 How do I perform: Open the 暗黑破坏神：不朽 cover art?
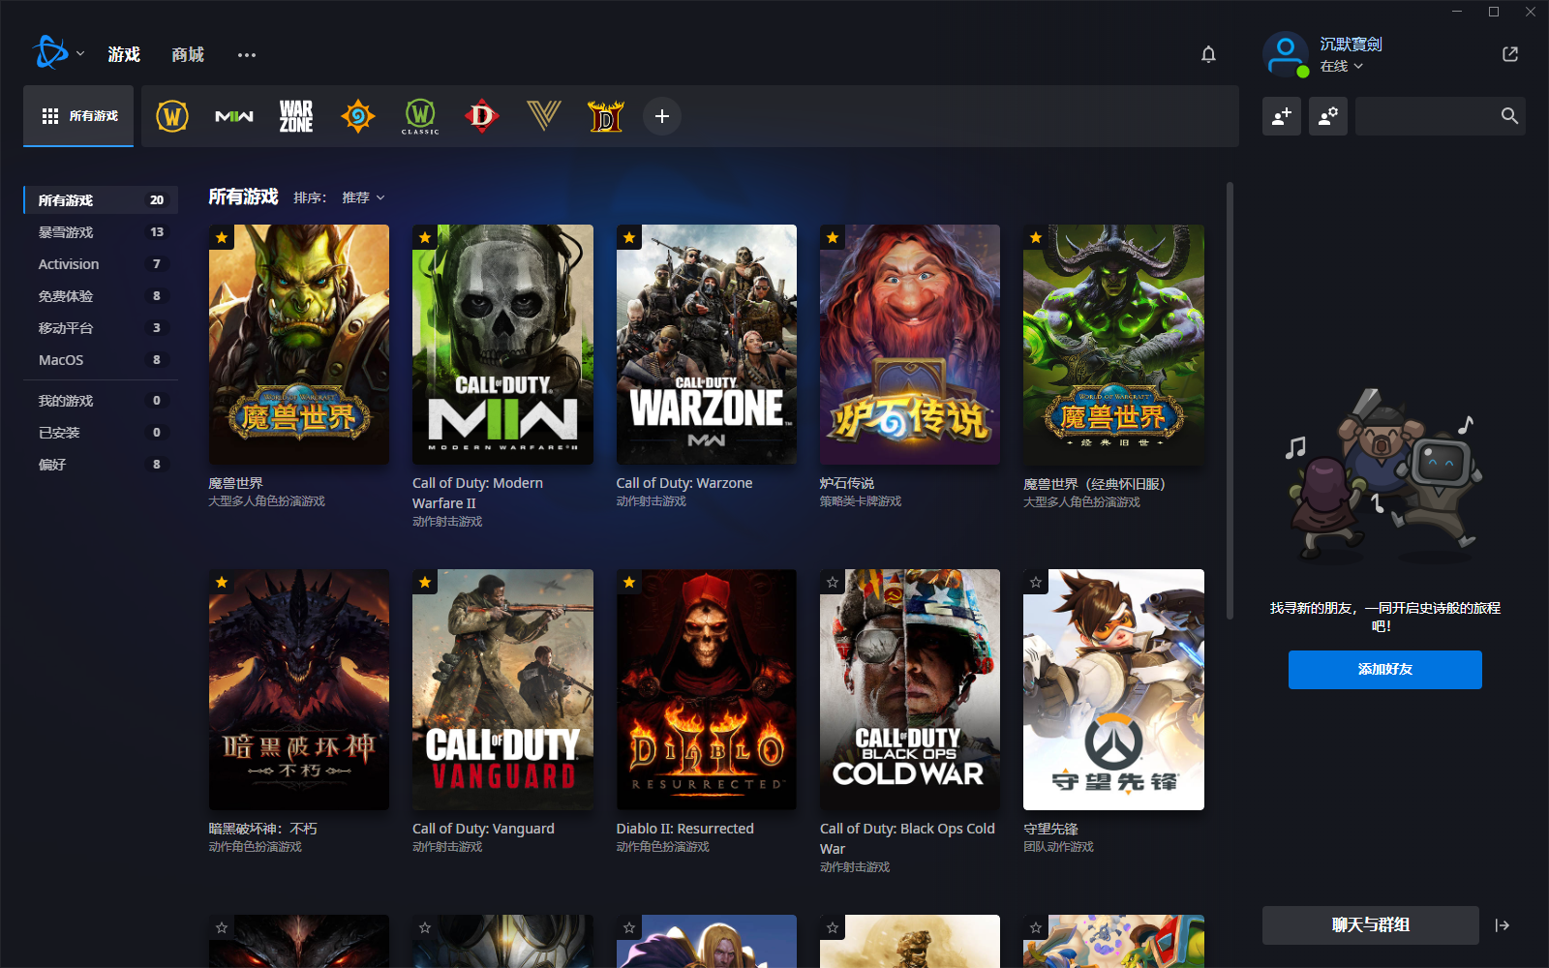point(299,689)
